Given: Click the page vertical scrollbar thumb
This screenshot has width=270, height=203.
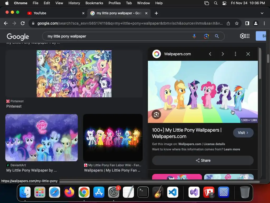Looking at the screenshot, I should pyautogui.click(x=268, y=59).
